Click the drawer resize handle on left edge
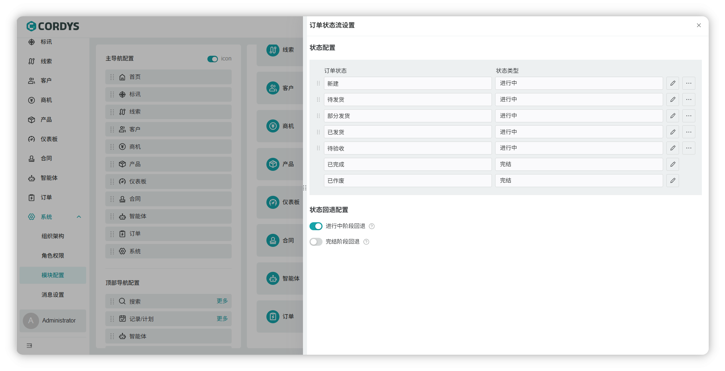Viewport: 725px width, 371px height. pyautogui.click(x=305, y=188)
